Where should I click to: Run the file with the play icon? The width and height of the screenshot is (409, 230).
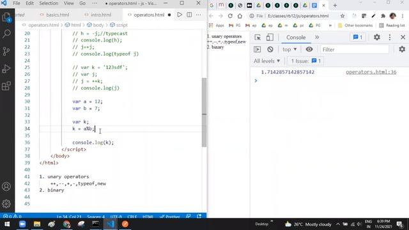pyautogui.click(x=180, y=15)
